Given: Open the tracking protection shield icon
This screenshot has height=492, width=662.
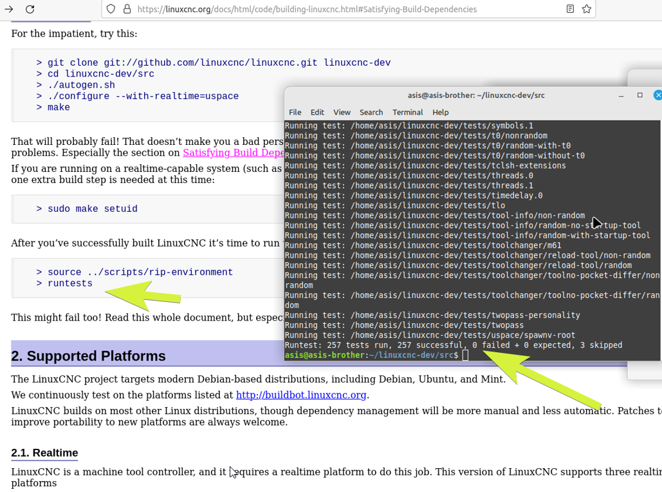Looking at the screenshot, I should point(111,9).
